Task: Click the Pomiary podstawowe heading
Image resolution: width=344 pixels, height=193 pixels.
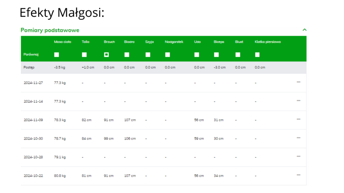Action: (x=50, y=30)
